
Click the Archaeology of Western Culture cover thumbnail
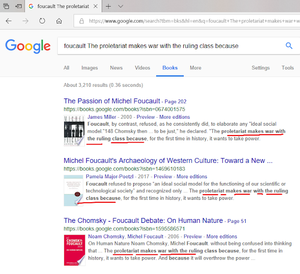coord(74,190)
